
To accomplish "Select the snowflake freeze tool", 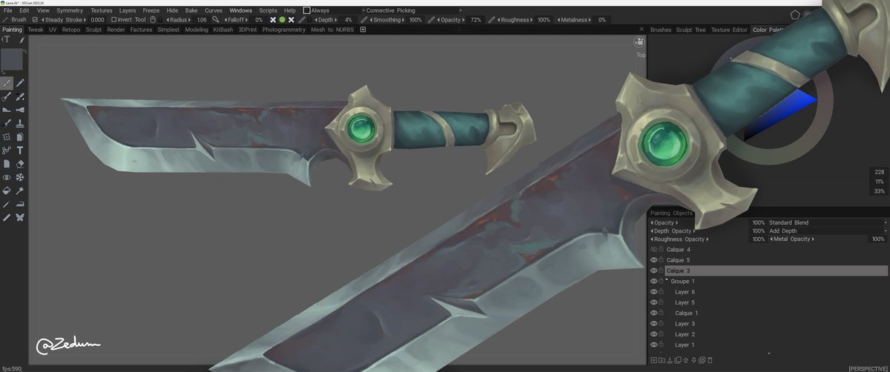I will [x=21, y=178].
